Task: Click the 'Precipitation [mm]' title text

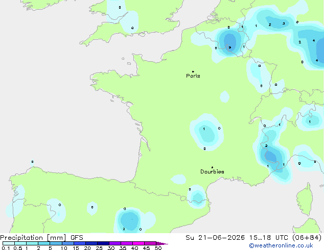Action: (x=33, y=238)
